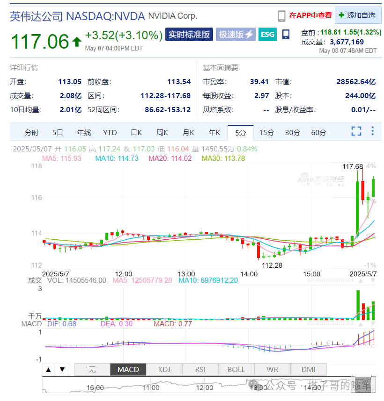Click the down triangle next to MACD panel
The width and height of the screenshot is (384, 401).
click(x=373, y=324)
